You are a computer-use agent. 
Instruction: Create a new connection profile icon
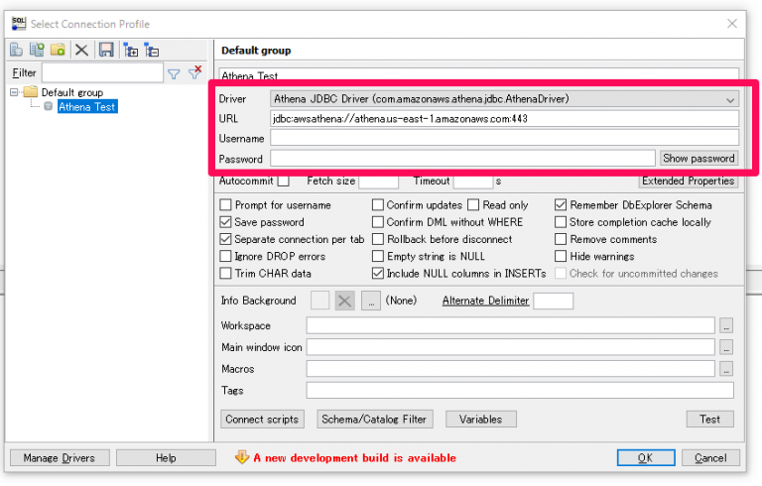[17, 50]
